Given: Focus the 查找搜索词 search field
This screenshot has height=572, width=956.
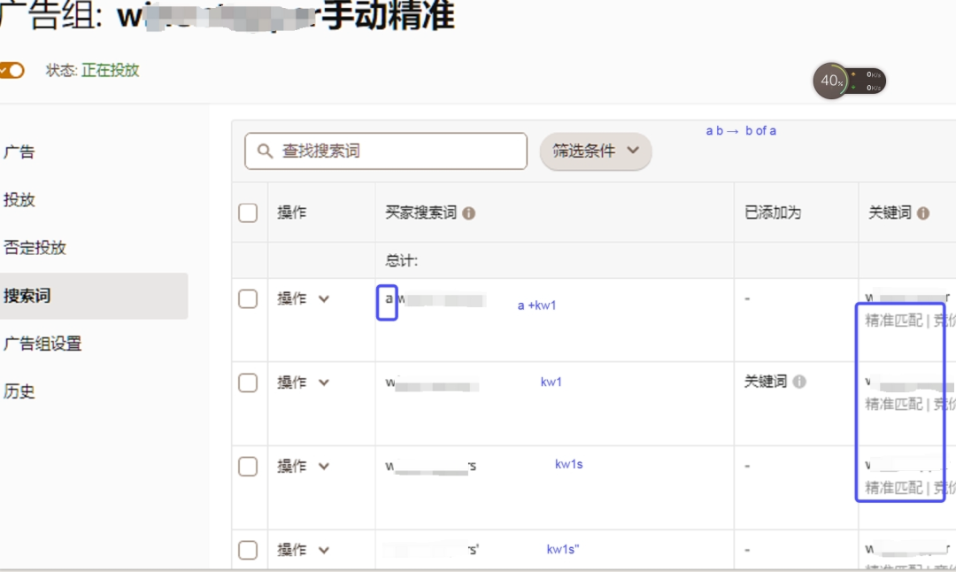Looking at the screenshot, I should pyautogui.click(x=386, y=151).
